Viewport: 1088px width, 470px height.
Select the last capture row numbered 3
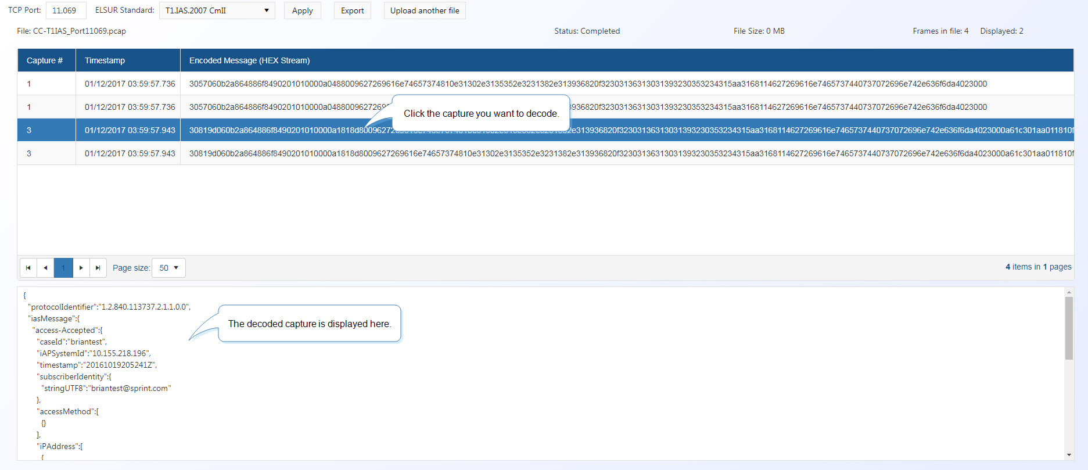click(x=130, y=153)
